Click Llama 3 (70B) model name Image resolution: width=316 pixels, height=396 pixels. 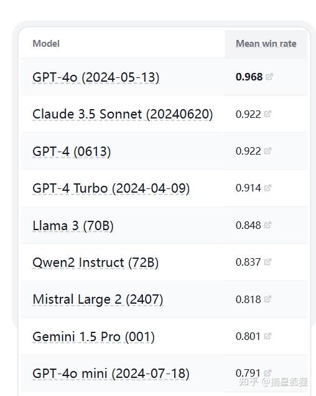pyautogui.click(x=73, y=226)
